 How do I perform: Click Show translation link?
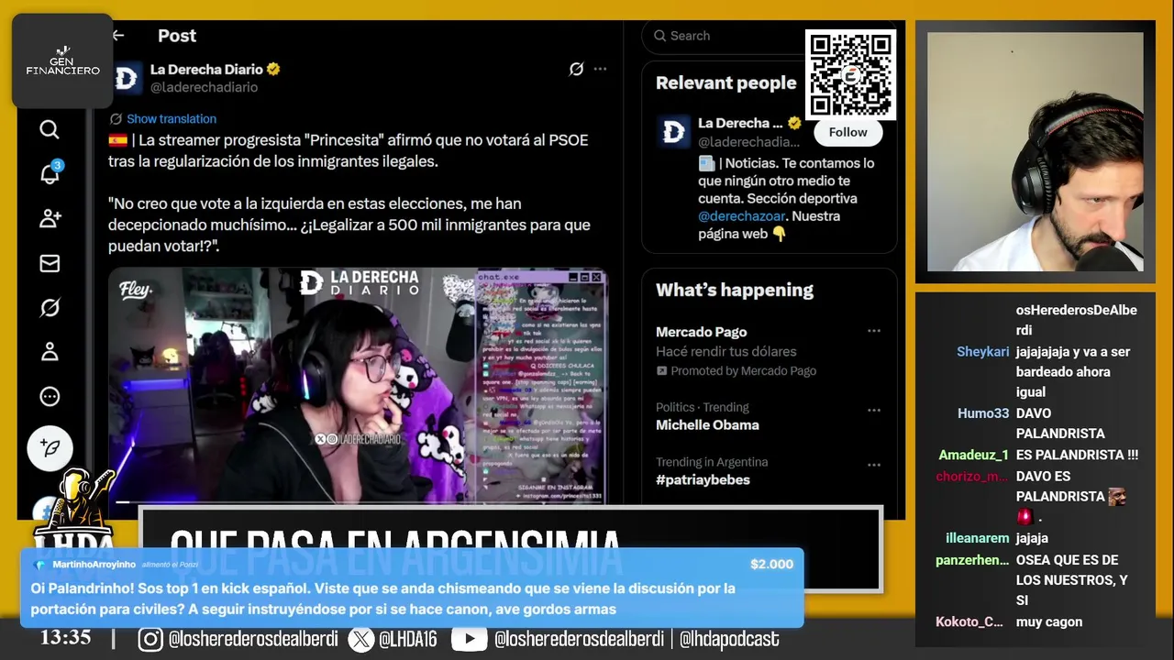click(x=172, y=119)
